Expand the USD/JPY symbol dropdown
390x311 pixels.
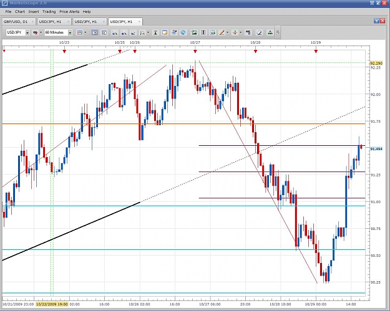[x=27, y=32]
